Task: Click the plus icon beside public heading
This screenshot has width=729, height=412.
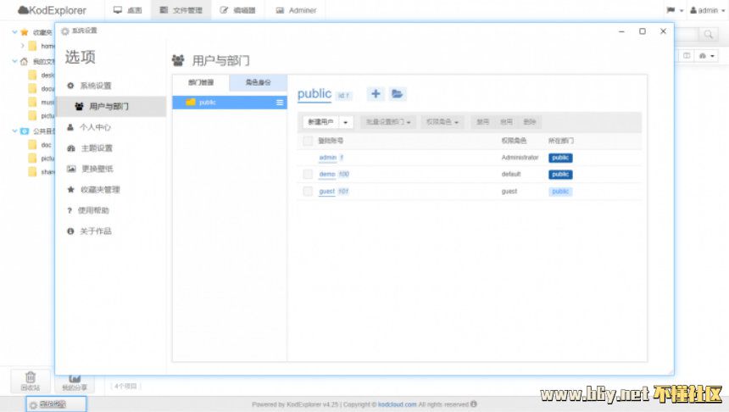Action: point(375,94)
